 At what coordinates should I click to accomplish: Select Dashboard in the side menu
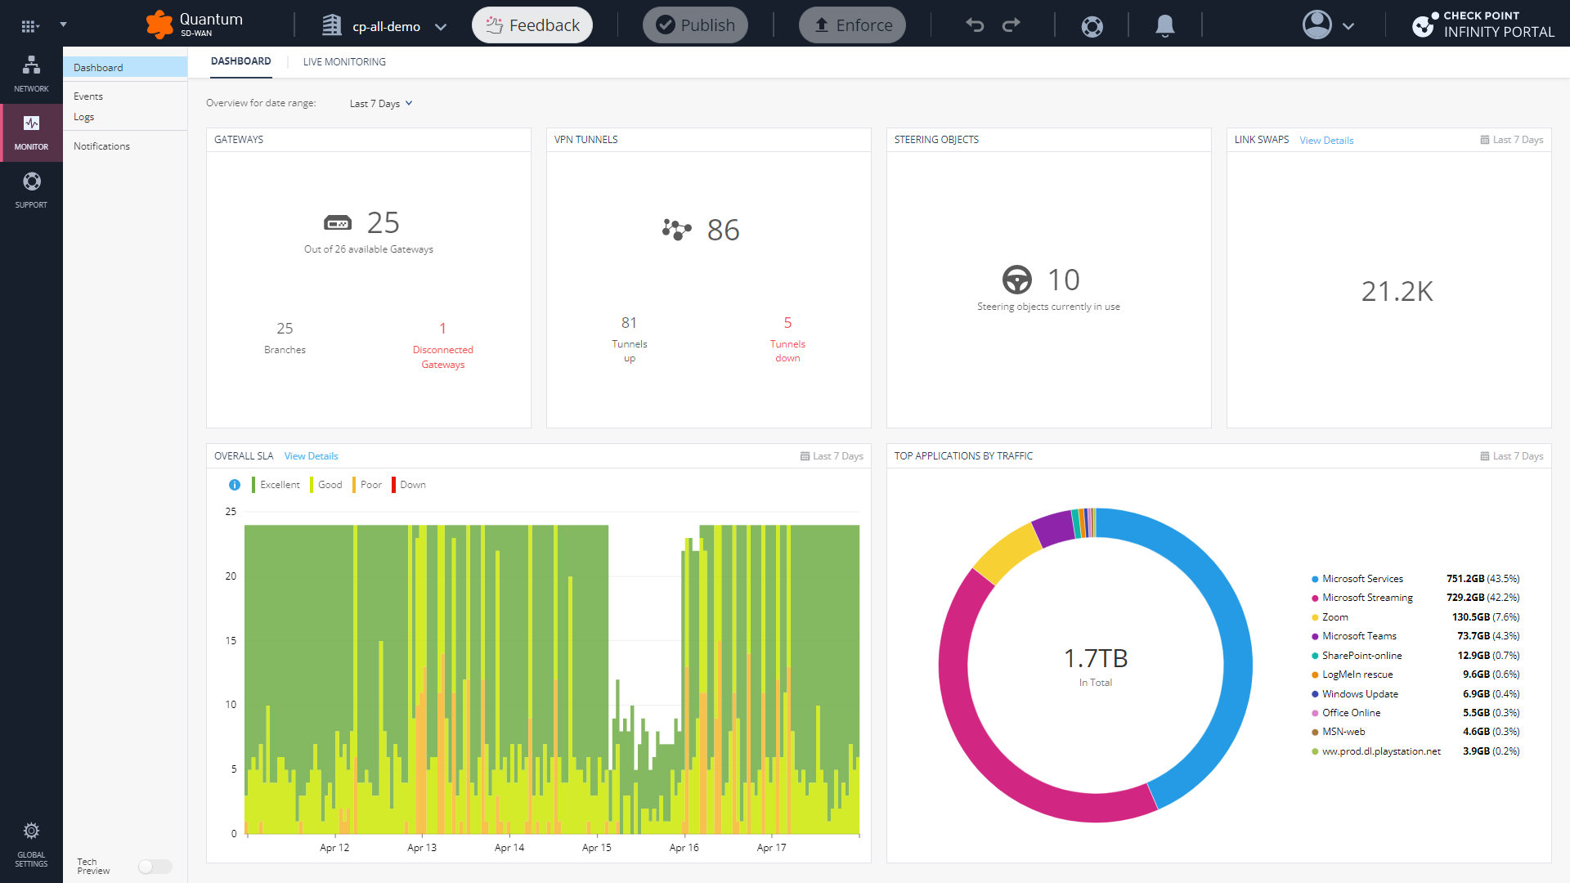(125, 67)
